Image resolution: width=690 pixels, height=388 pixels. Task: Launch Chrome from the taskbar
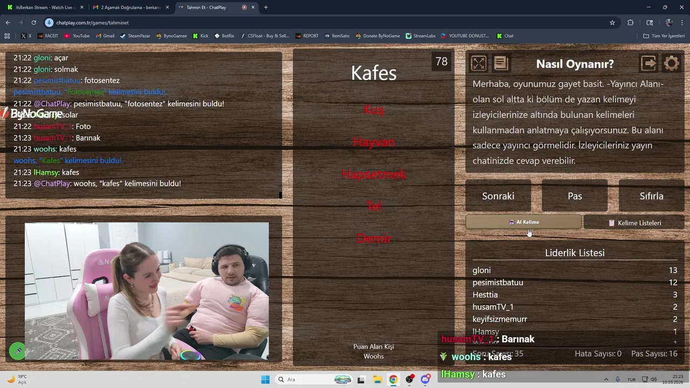click(393, 379)
